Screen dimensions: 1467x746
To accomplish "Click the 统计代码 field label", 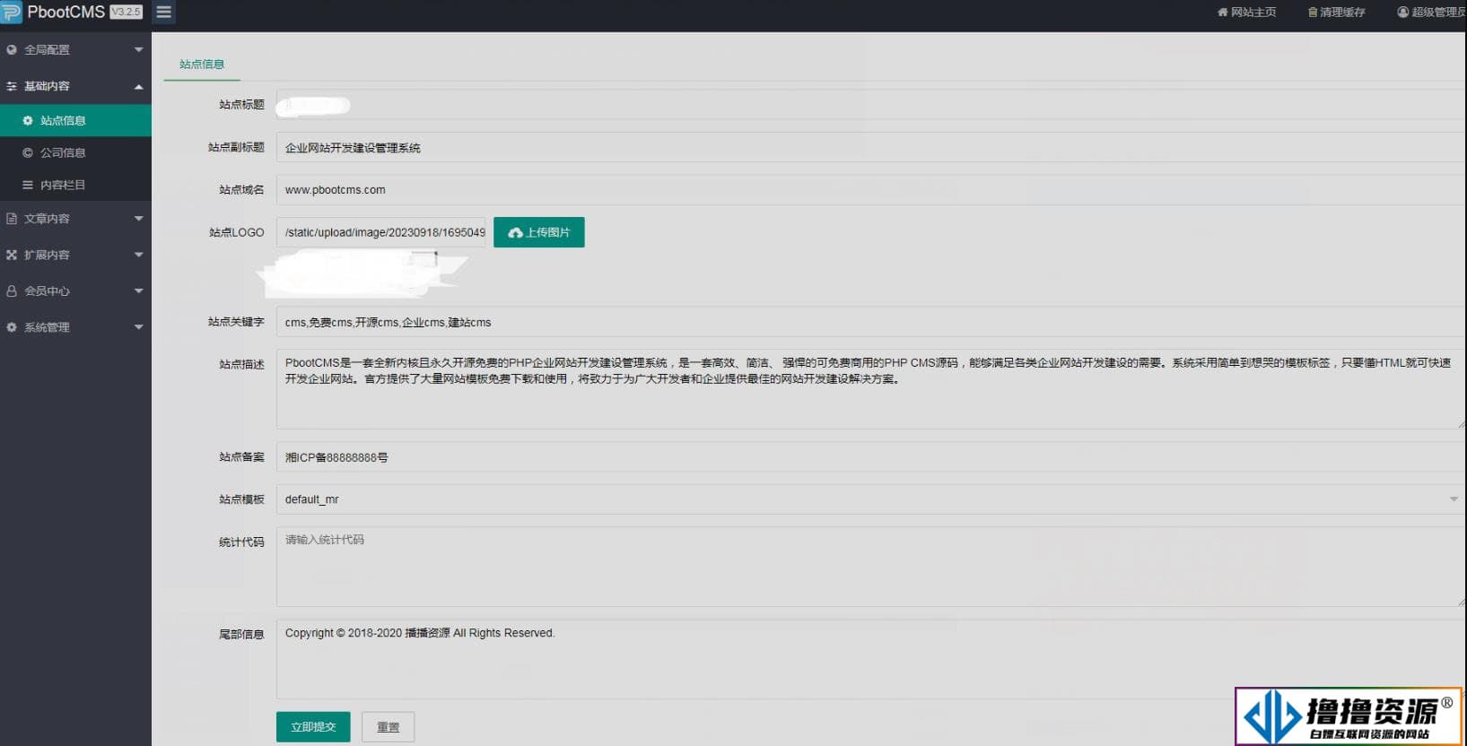I will tap(241, 542).
